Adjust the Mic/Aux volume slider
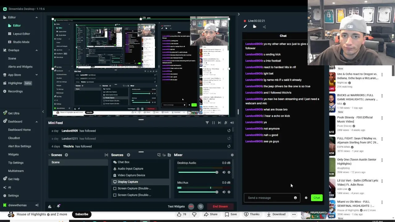Image resolution: width=395 pixels, height=222 pixels. [198, 192]
